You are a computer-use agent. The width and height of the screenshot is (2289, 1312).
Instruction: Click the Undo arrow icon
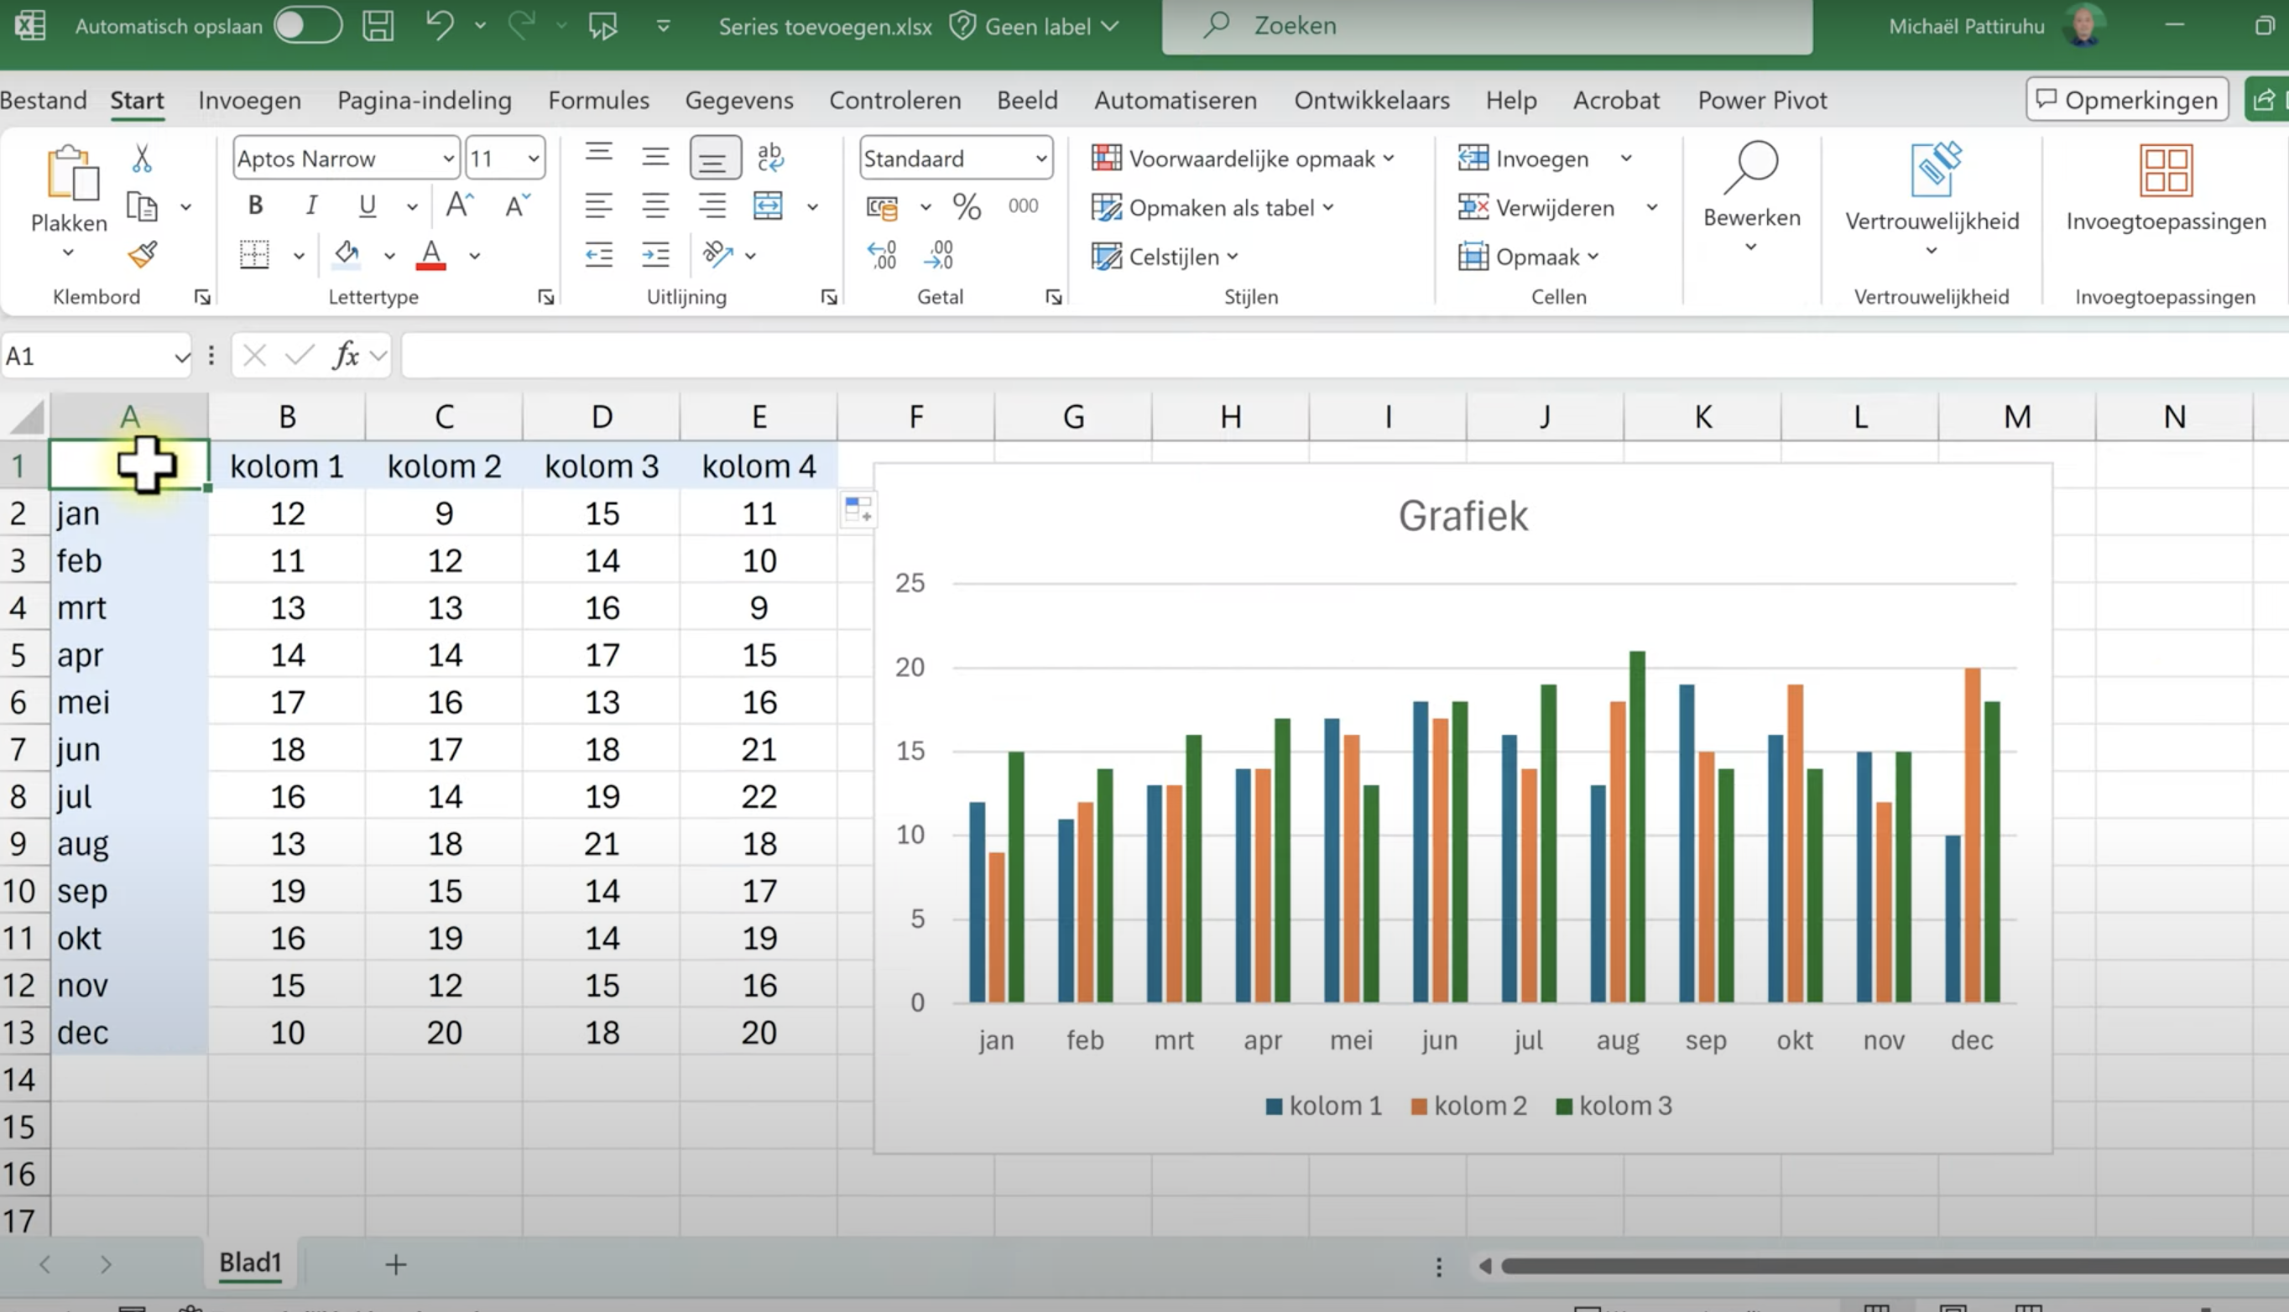[440, 25]
